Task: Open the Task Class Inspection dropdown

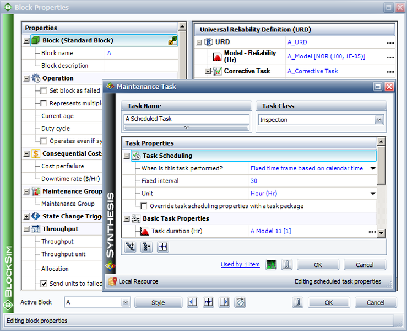Action: [379, 120]
